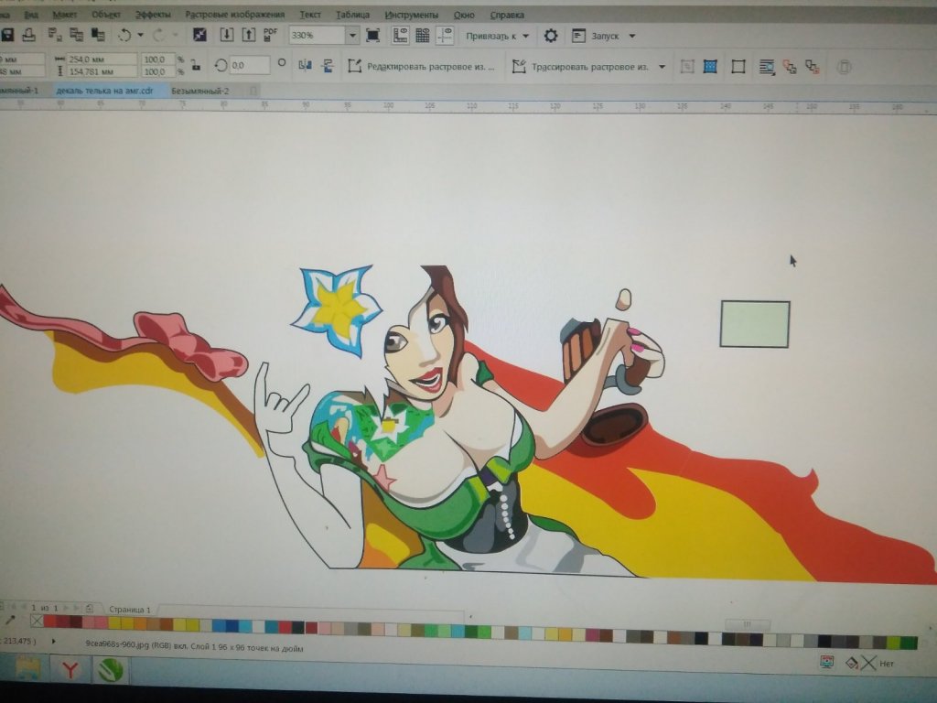Expand the Привязать к dropdown
Screen dimensions: 937x703
point(497,37)
